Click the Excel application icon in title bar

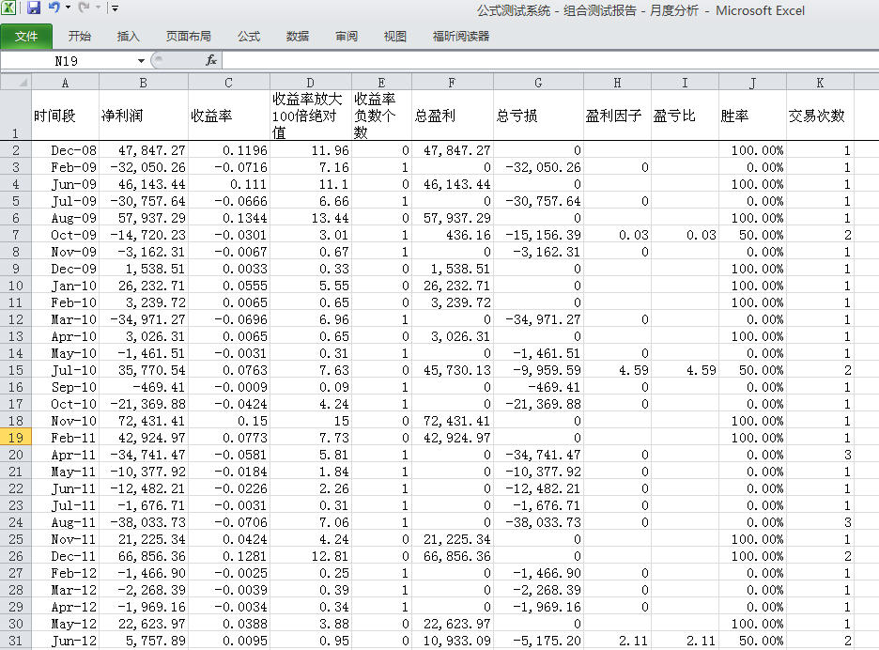point(11,8)
